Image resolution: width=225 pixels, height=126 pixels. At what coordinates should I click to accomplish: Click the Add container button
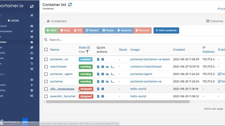(x=166, y=30)
